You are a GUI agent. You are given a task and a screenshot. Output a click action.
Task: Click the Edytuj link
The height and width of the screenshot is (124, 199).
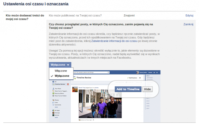(x=189, y=16)
